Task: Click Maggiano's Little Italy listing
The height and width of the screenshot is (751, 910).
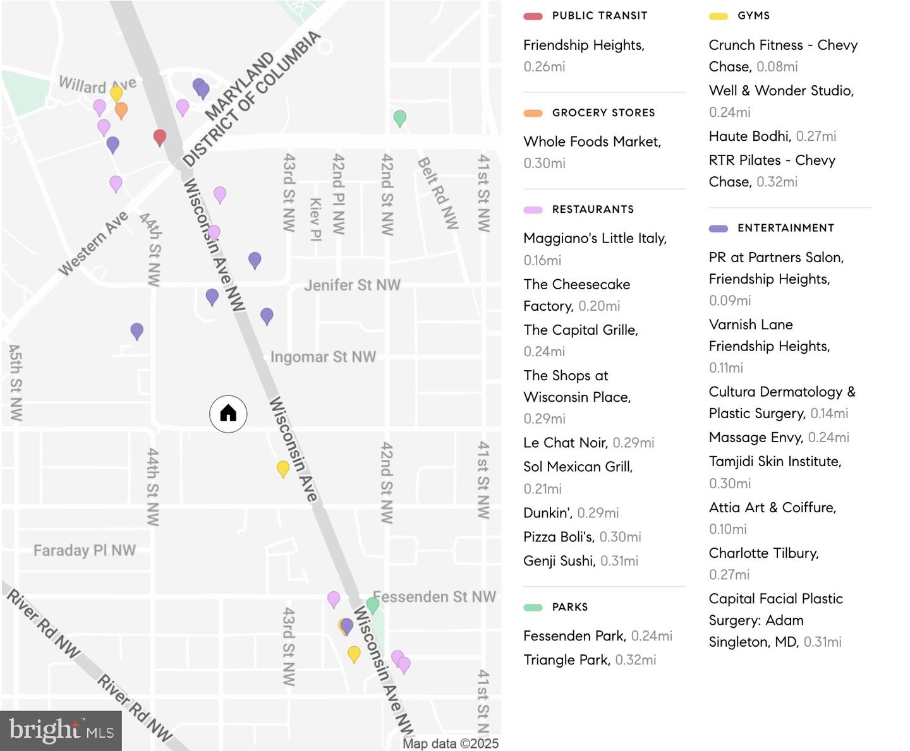Action: [x=595, y=249]
